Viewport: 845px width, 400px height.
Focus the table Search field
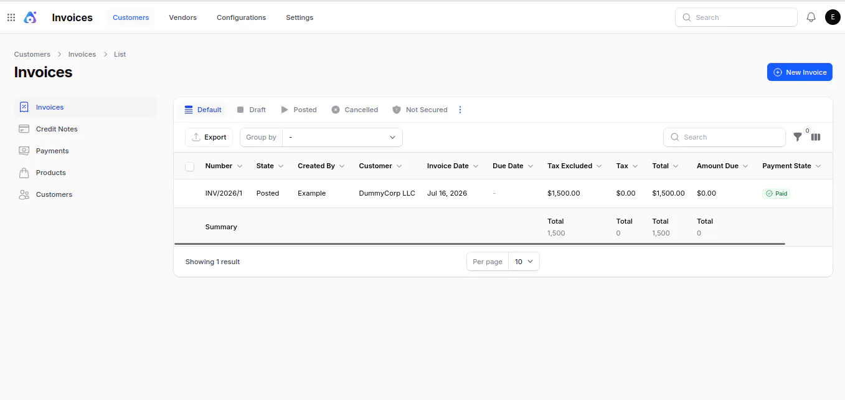pyautogui.click(x=724, y=137)
